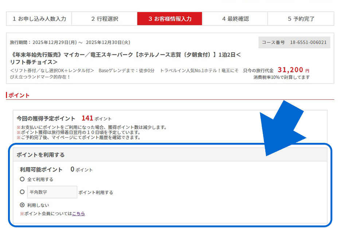Select the active 3 お客様情報入力 step
This screenshot has height=228, width=340.
click(169, 19)
